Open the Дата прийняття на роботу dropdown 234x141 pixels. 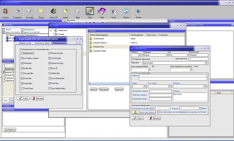pos(191,69)
